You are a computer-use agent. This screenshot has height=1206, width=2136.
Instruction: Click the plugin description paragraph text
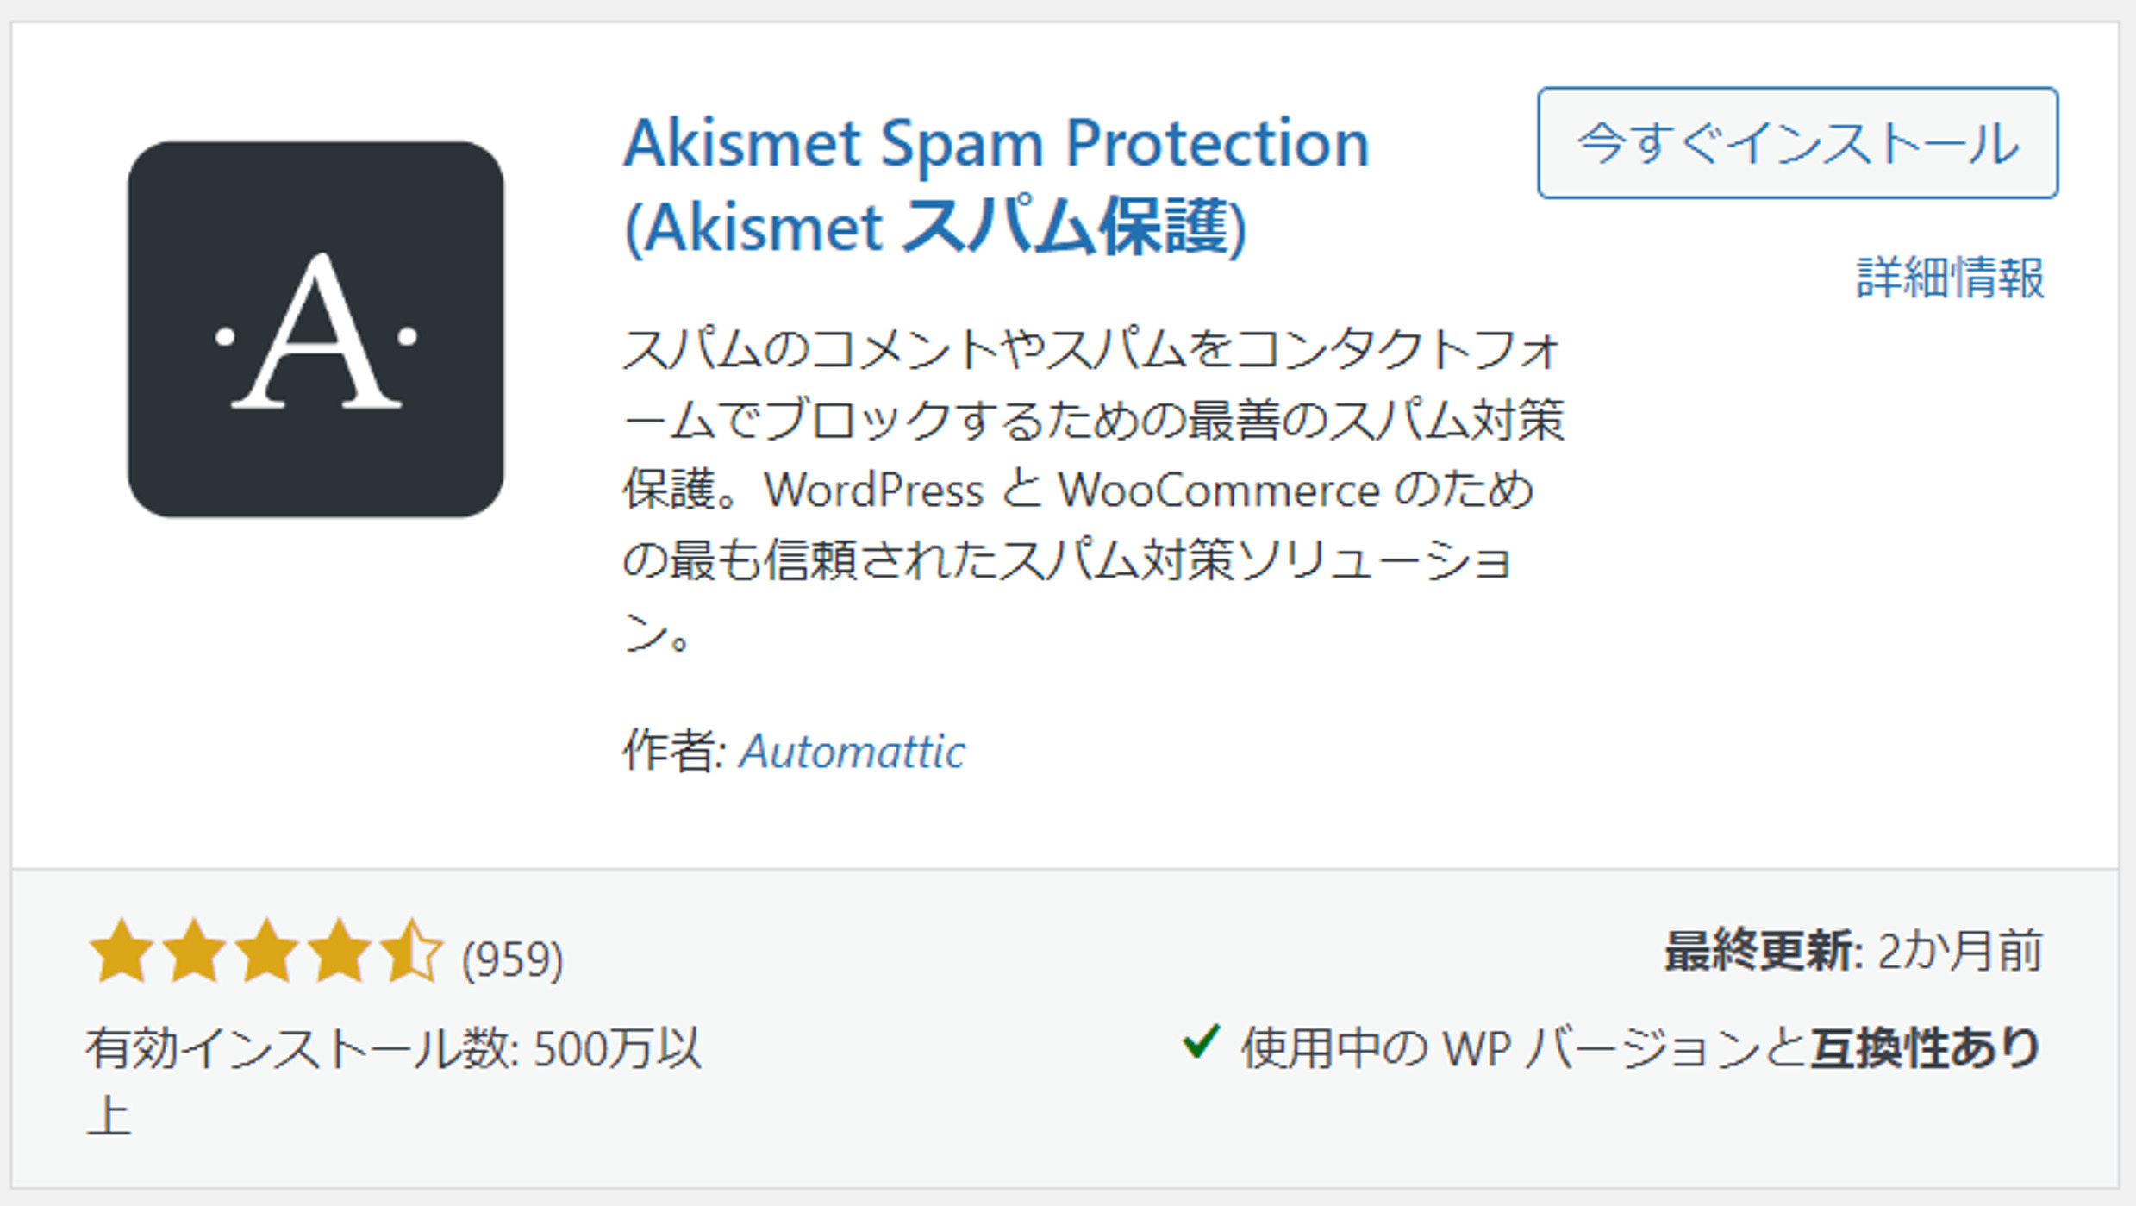[1091, 490]
